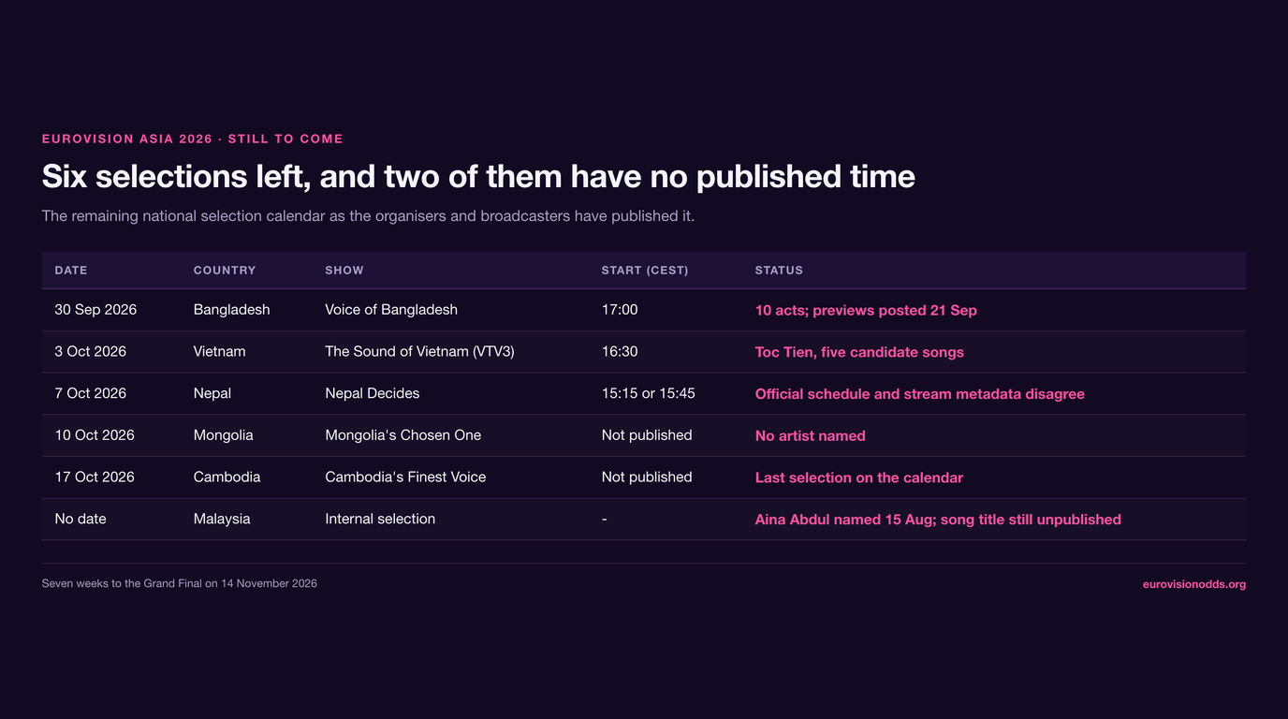Image resolution: width=1288 pixels, height=719 pixels.
Task: Click the '15:15 or 15:45' start cell
Action: [x=648, y=393]
